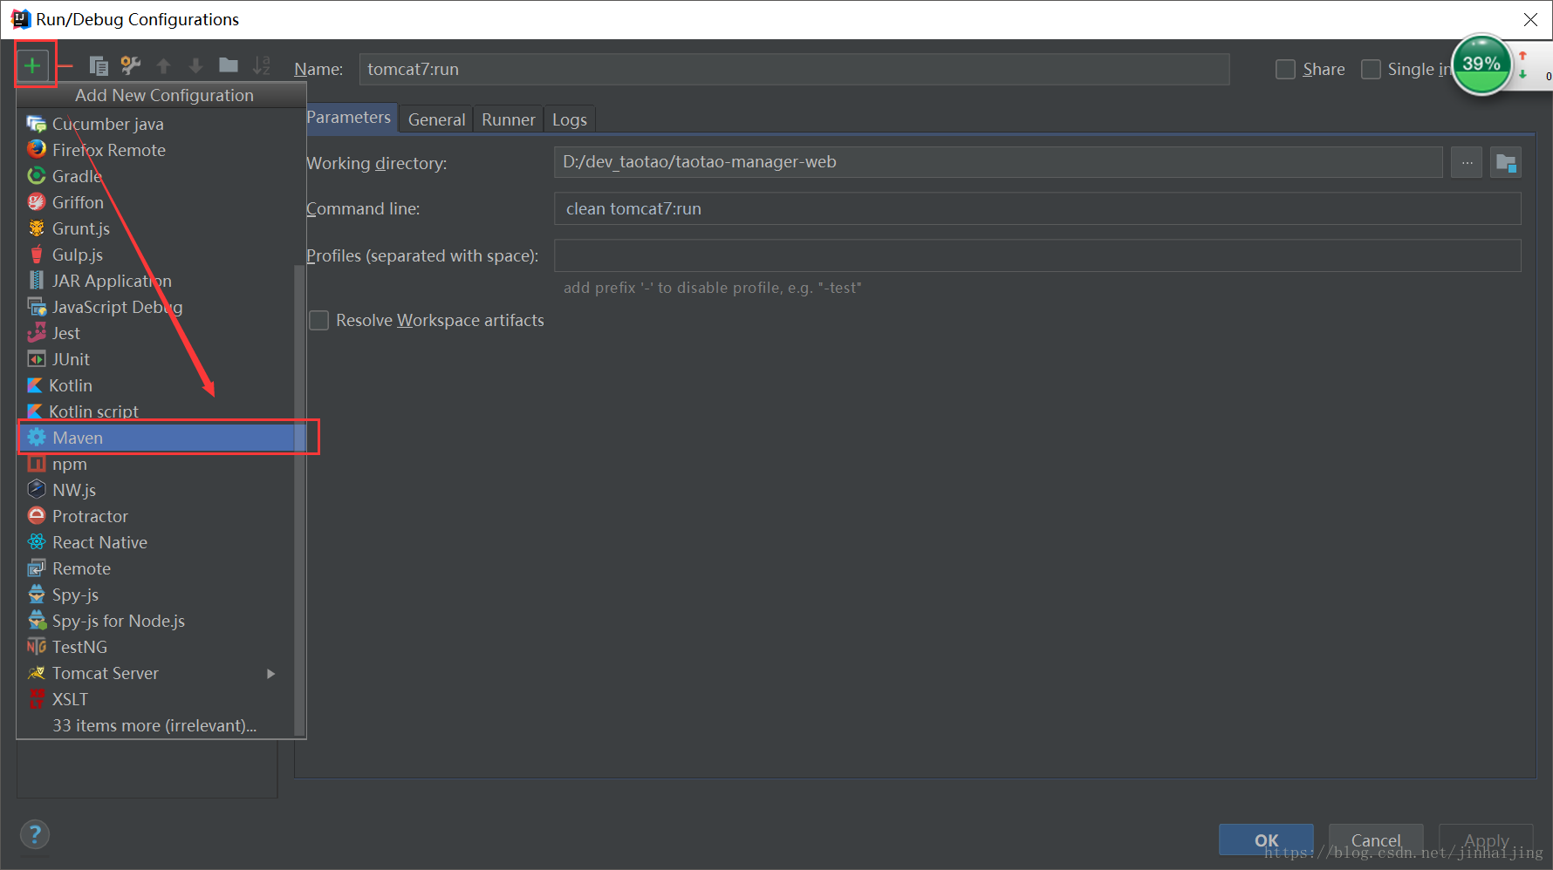Screen dimensions: 1553x870
Task: Expand the Tomcat Server submenu arrow
Action: point(271,673)
